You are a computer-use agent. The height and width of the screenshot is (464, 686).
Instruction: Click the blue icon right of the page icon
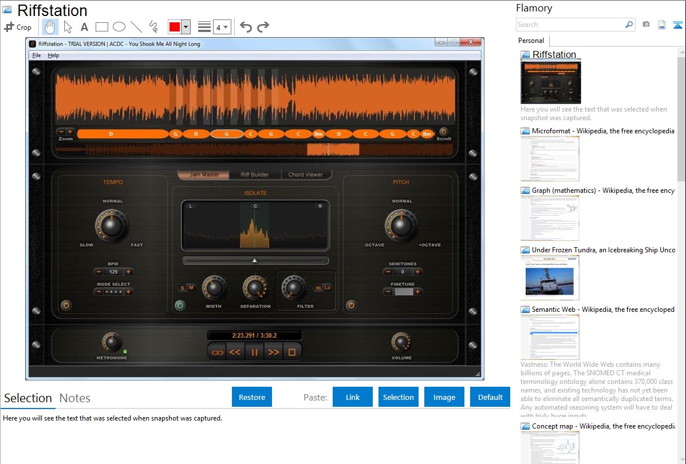coord(677,25)
